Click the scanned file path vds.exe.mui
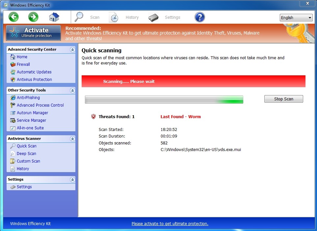This screenshot has height=231, width=317. tap(201, 150)
